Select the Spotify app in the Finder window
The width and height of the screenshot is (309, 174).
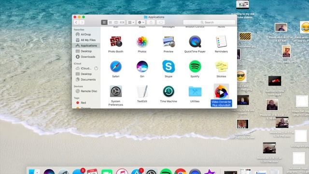pos(195,66)
